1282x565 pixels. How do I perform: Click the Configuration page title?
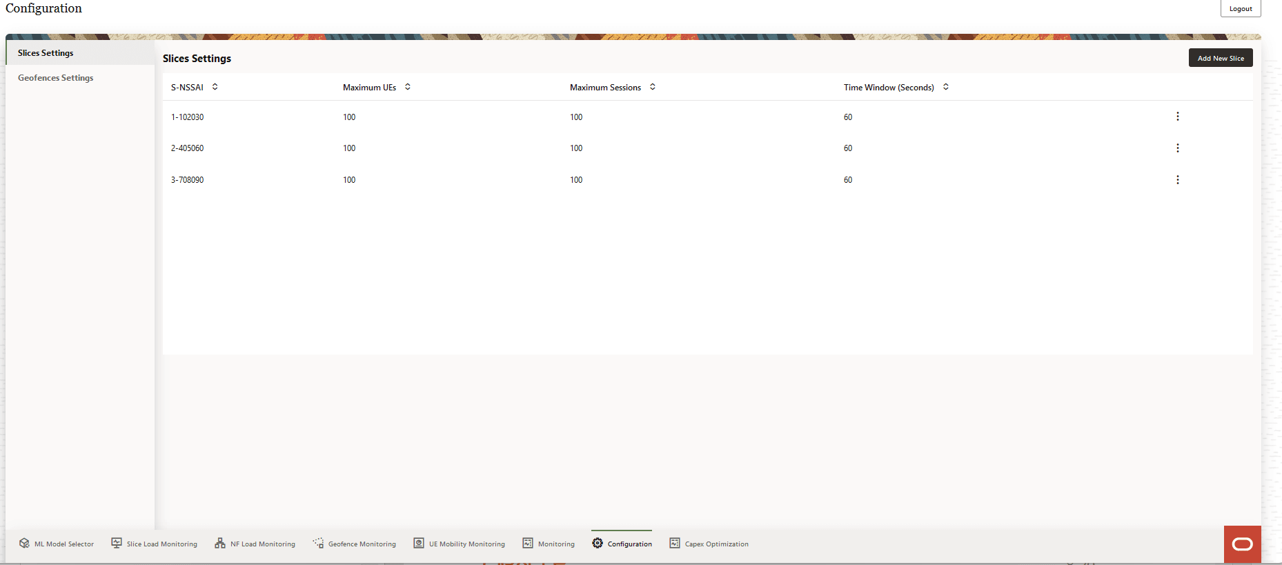[x=43, y=8]
